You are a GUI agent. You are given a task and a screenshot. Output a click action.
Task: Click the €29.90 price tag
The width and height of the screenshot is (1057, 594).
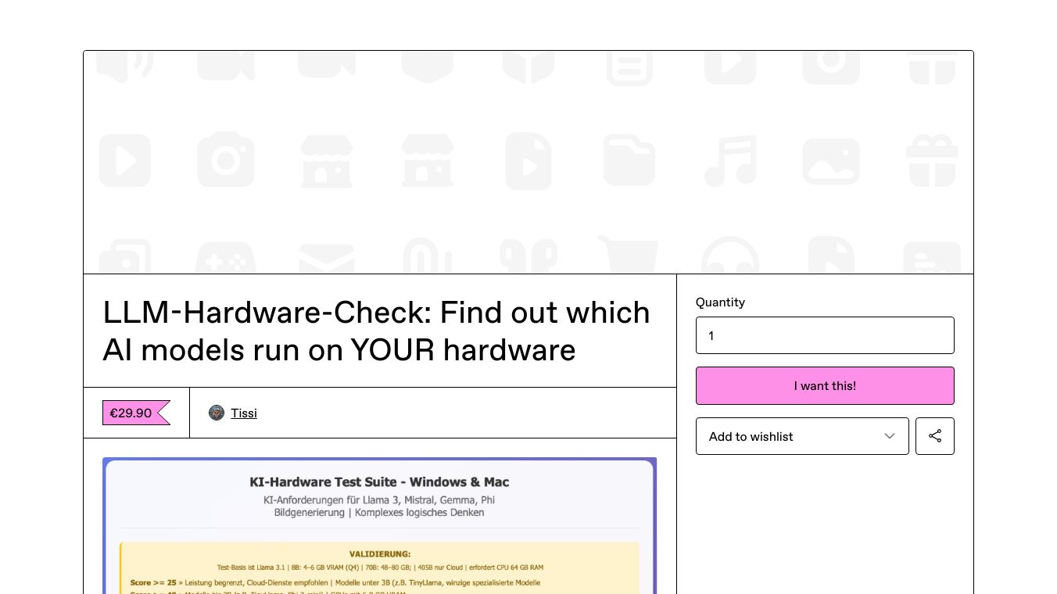[x=136, y=413]
